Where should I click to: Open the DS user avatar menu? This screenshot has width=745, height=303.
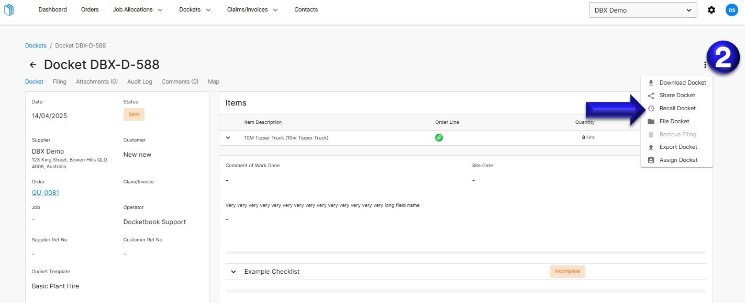click(731, 10)
